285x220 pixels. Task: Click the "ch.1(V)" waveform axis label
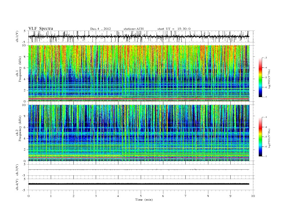click(x=17, y=36)
